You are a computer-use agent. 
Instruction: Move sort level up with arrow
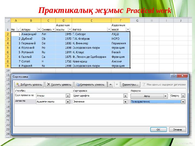[x=110, y=85]
